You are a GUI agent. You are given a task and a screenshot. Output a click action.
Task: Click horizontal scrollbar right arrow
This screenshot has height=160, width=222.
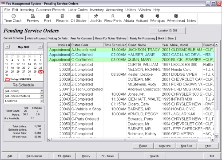(x=212, y=140)
